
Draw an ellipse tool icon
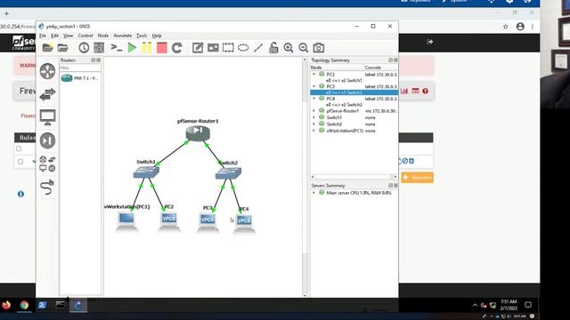[x=243, y=47]
